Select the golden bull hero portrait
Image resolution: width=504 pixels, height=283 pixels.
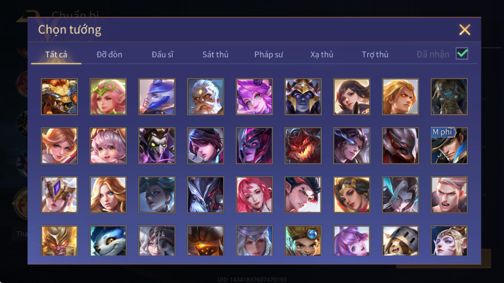point(60,96)
